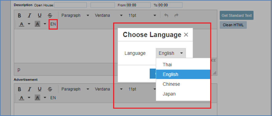Image resolution: width=272 pixels, height=116 pixels.
Task: Apply background color in Advertisement editor
Action: [37, 98]
